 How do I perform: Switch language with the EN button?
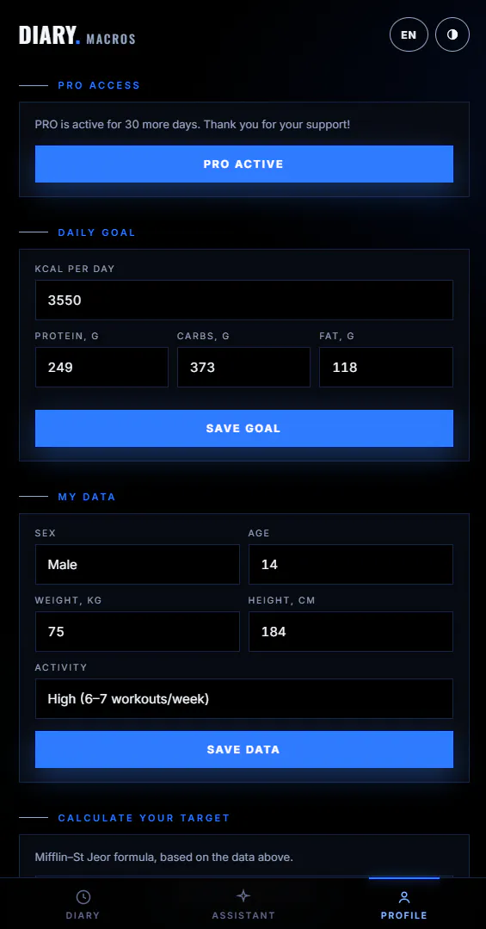tap(409, 34)
